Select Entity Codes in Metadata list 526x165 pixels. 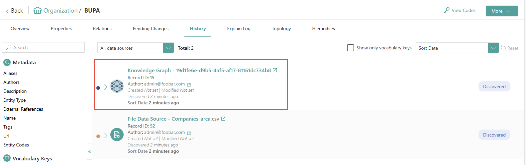point(16,145)
